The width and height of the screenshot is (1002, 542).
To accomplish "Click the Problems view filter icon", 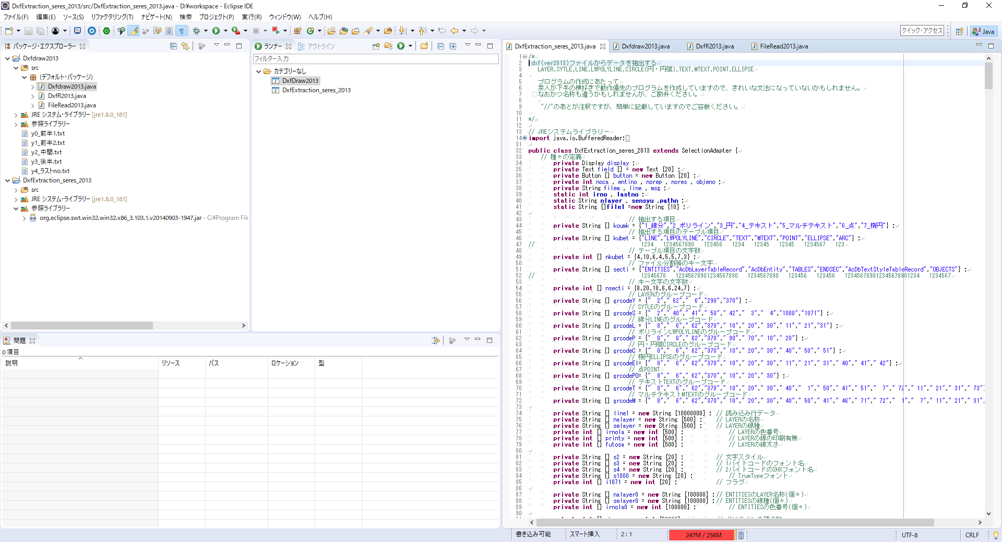I will pos(435,341).
